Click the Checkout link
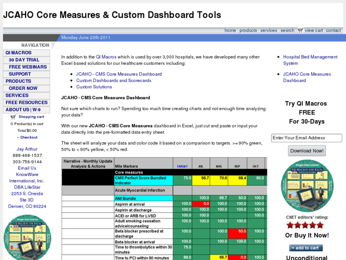This screenshot has width=346, height=260. pos(29,137)
